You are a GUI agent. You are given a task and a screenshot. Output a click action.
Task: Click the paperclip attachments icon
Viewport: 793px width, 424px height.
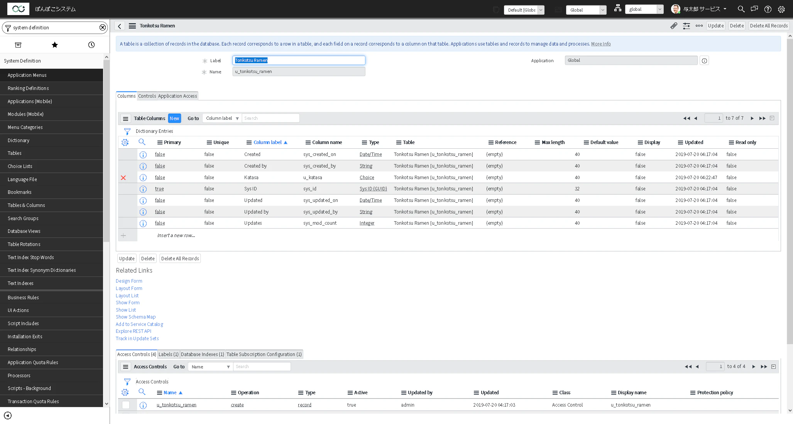pos(674,26)
